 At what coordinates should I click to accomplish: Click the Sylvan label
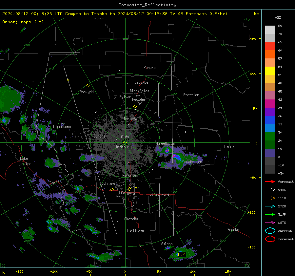pyautogui.click(x=125, y=97)
